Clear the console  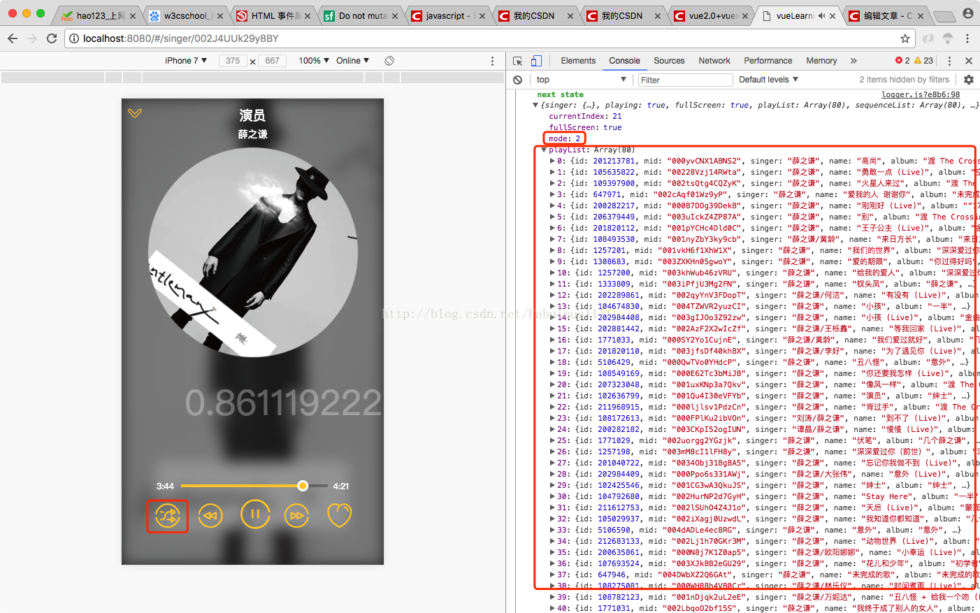click(x=517, y=80)
